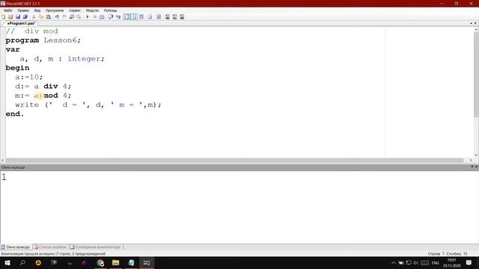Open the Вид menu
Viewport: 479px width, 269px height.
click(37, 10)
